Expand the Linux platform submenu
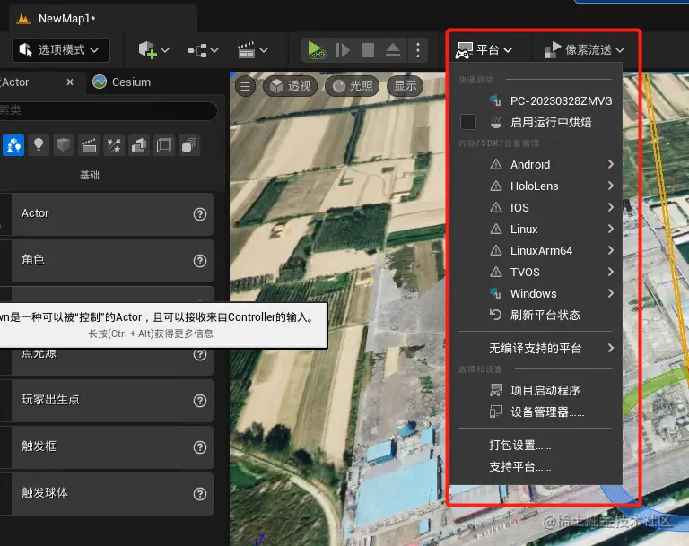 [x=536, y=229]
